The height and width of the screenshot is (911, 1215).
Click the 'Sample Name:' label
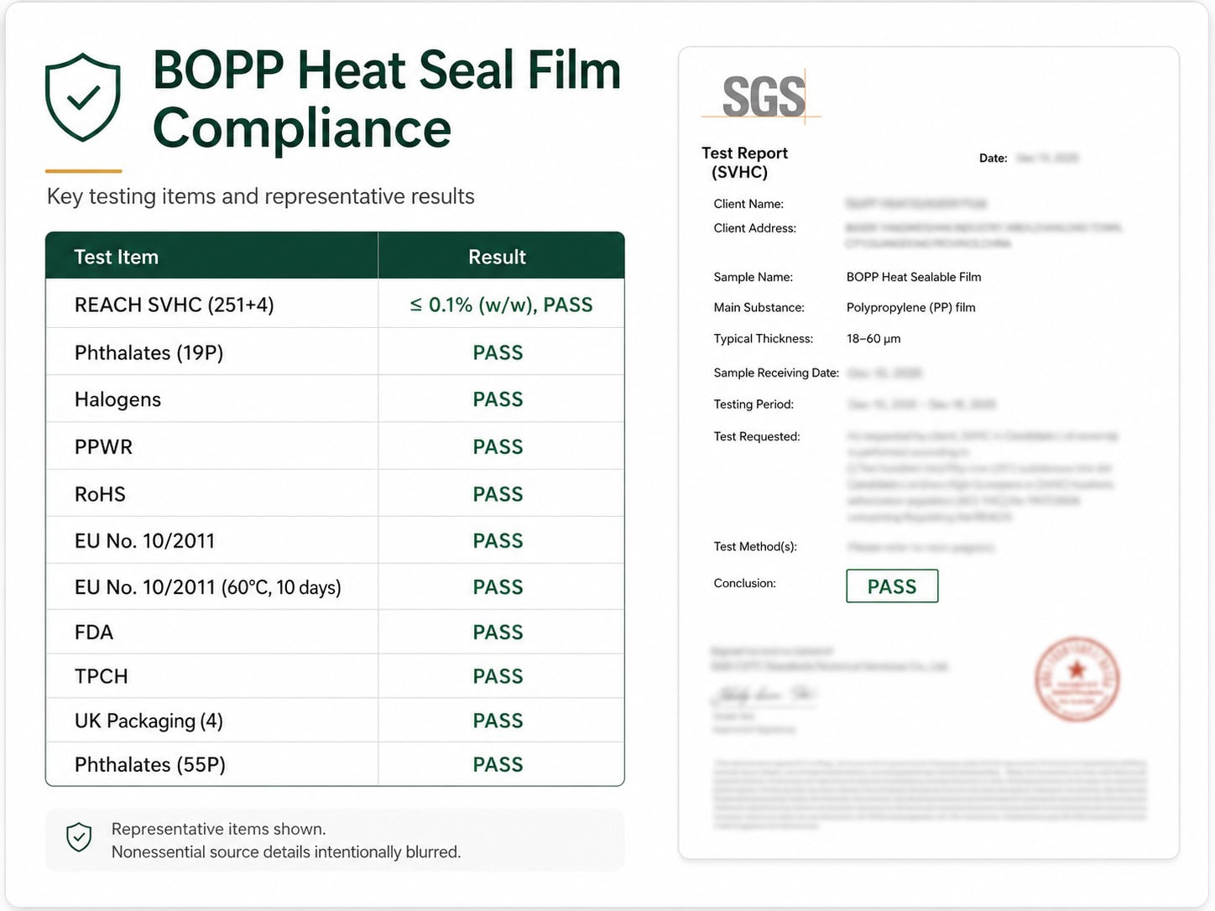click(x=753, y=277)
